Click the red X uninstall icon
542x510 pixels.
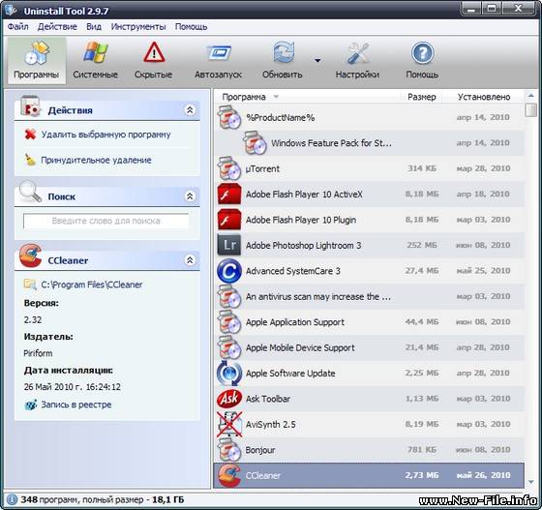[30, 135]
